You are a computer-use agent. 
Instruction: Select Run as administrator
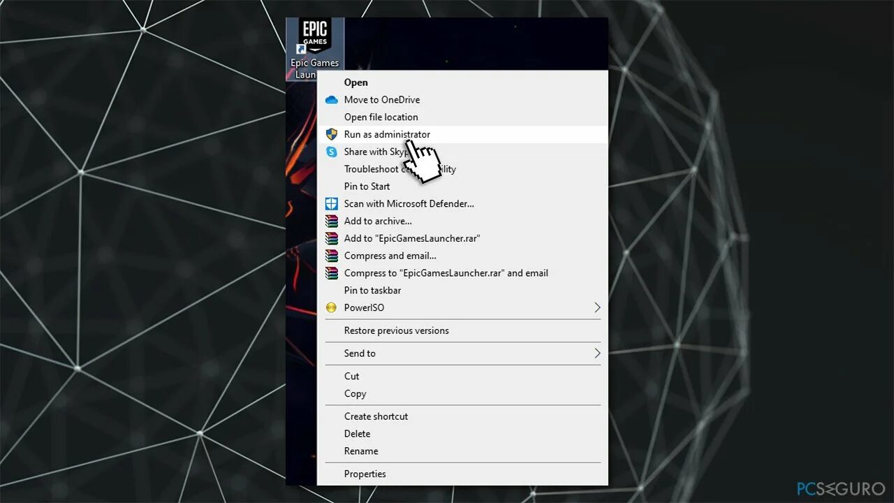click(x=462, y=134)
